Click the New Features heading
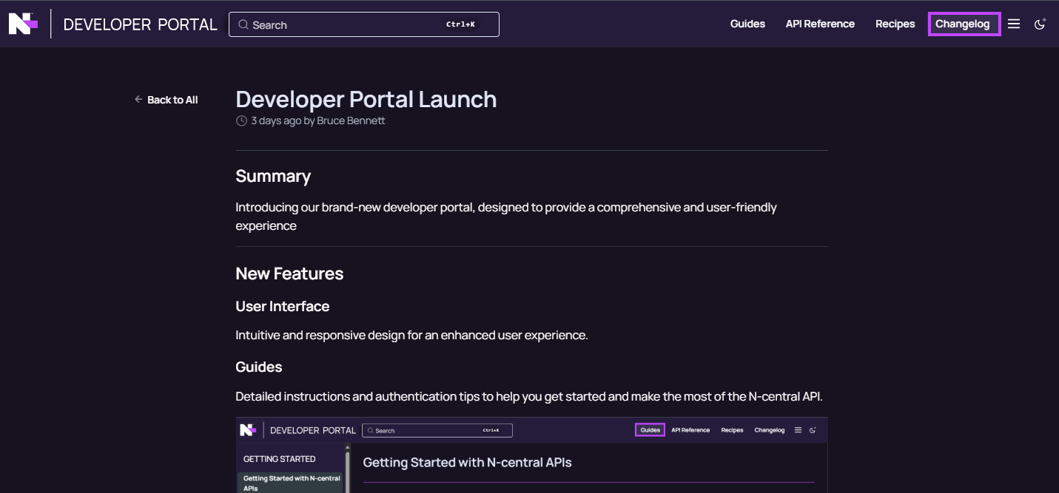Image resolution: width=1059 pixels, height=493 pixels. [289, 273]
